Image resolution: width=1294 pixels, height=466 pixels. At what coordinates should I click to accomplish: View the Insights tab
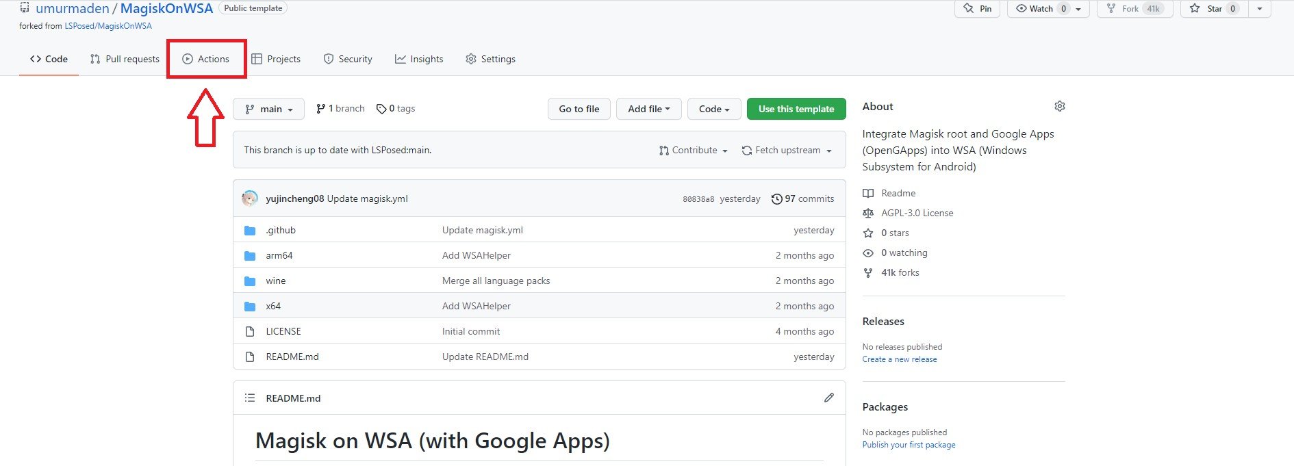click(419, 59)
